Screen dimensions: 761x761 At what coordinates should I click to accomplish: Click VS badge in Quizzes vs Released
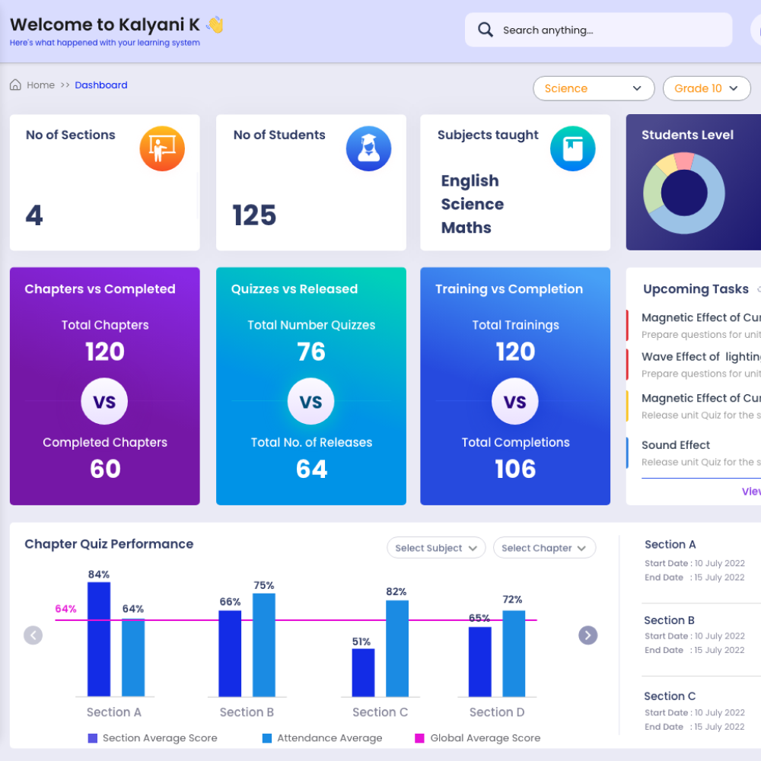coord(310,401)
